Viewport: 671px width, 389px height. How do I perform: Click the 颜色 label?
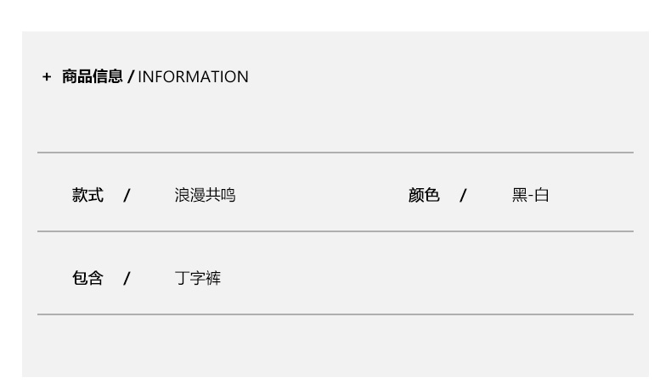click(424, 196)
